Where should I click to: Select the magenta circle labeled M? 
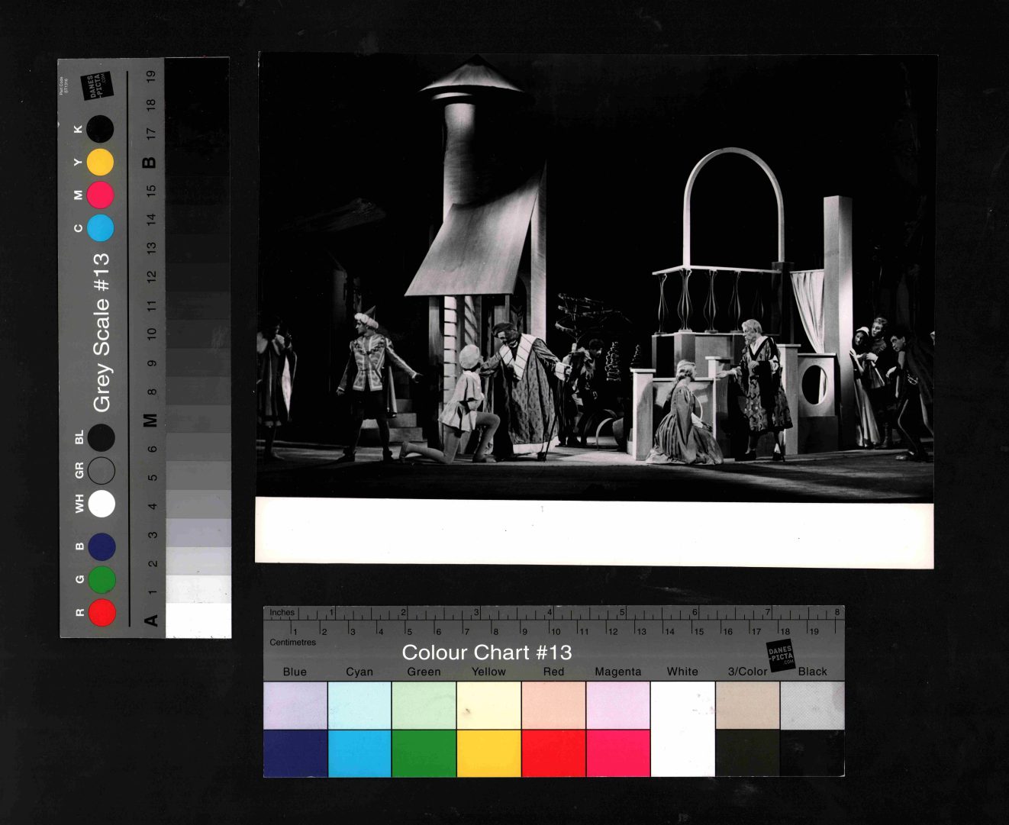(x=100, y=195)
